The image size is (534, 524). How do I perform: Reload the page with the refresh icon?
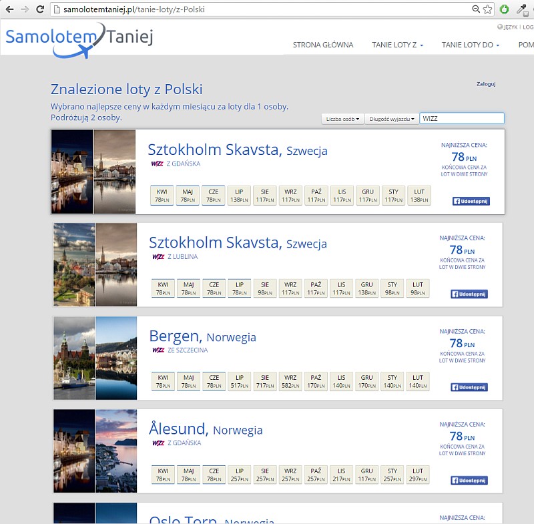point(40,9)
